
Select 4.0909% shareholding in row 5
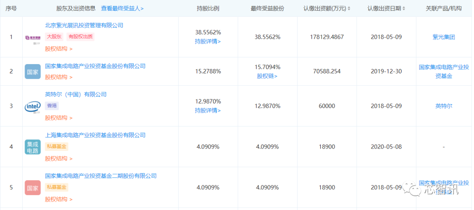coord(208,188)
